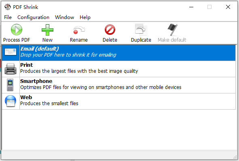Click the envelope icon of Email row

pyautogui.click(x=11, y=52)
